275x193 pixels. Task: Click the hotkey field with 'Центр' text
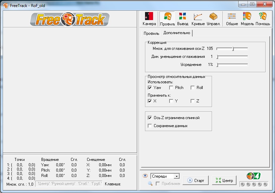pyautogui.click(x=69, y=184)
